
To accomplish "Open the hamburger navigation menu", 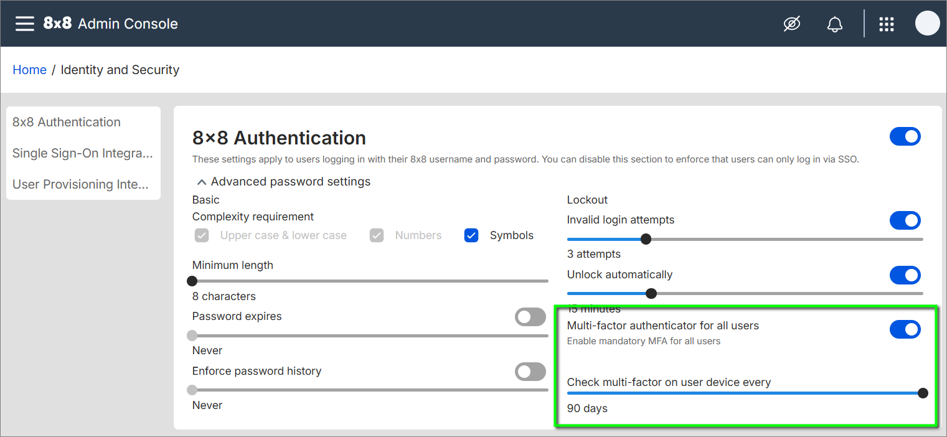I will [x=25, y=24].
